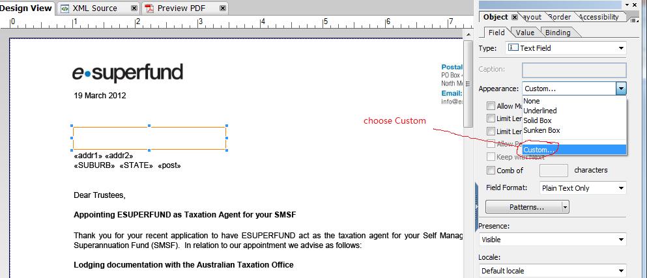Click the panel's top dropdown arrow

pos(627,5)
